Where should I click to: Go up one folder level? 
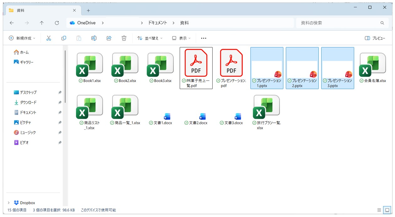[x=42, y=23]
